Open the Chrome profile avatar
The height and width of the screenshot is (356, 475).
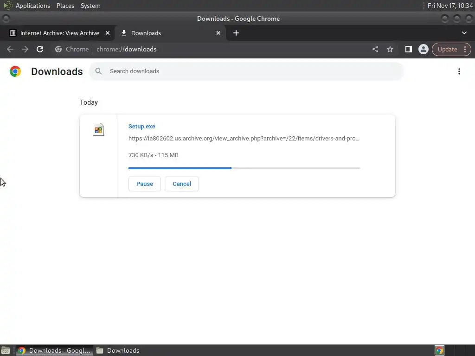click(x=423, y=49)
